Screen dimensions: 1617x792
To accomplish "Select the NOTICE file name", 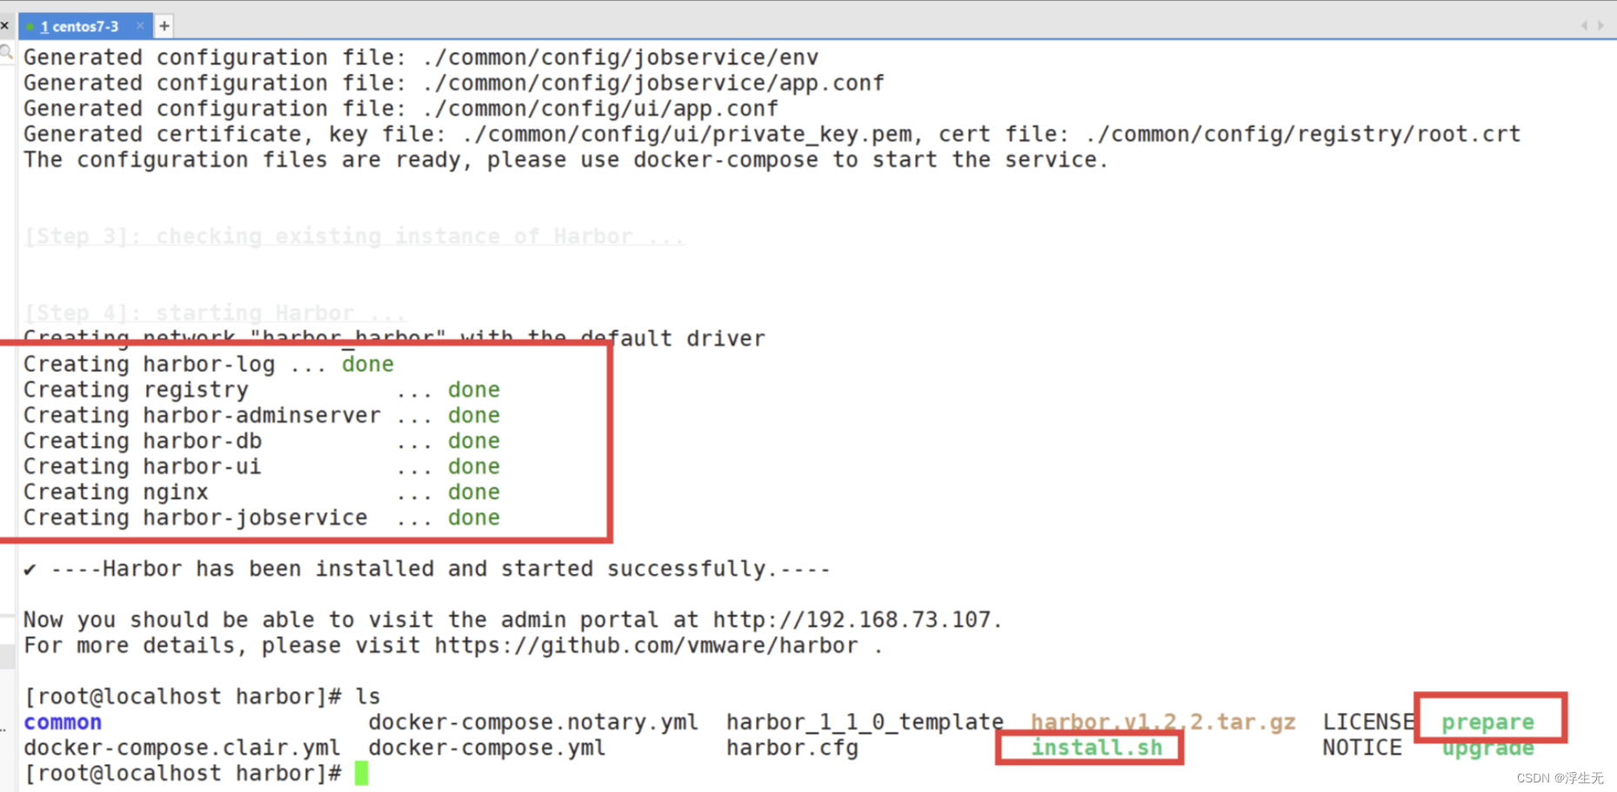I will (1362, 748).
